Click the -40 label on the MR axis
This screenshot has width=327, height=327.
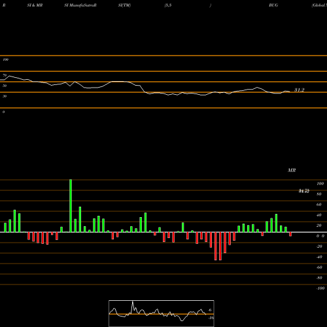319,257
